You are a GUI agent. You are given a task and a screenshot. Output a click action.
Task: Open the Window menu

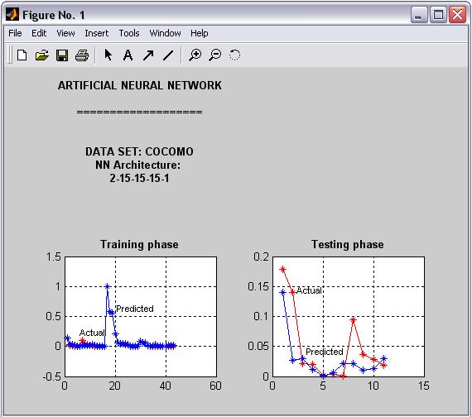click(x=165, y=33)
